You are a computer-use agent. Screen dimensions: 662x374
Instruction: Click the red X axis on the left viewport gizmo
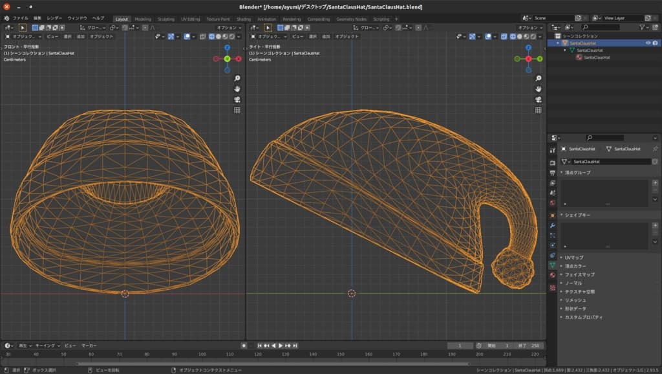[239, 59]
